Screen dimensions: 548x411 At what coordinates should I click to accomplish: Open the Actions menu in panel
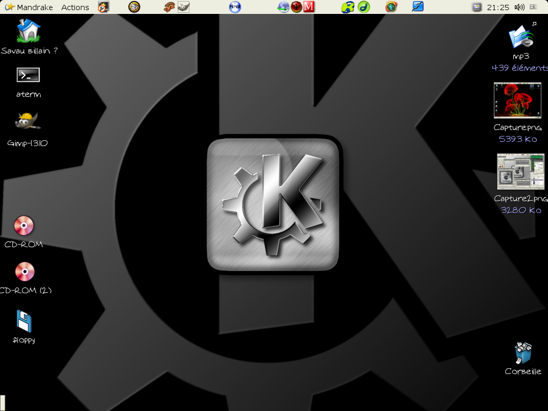point(75,7)
